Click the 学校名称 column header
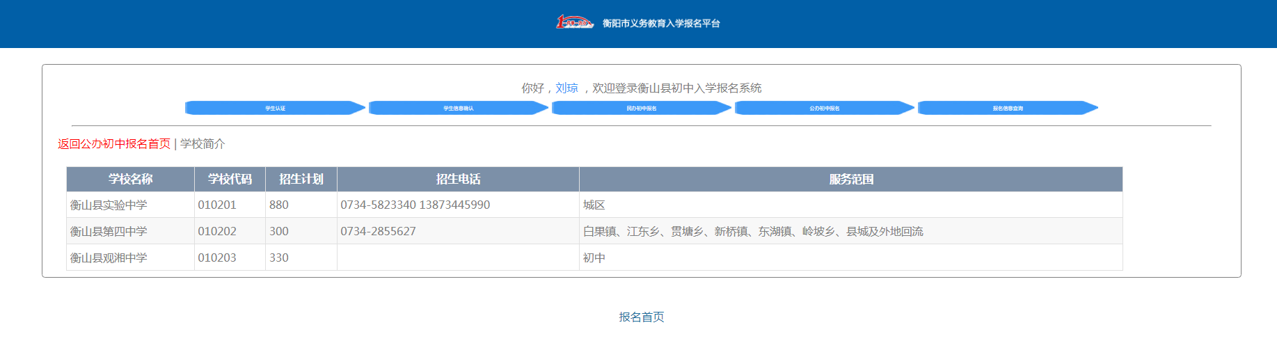This screenshot has width=1277, height=364. 130,180
